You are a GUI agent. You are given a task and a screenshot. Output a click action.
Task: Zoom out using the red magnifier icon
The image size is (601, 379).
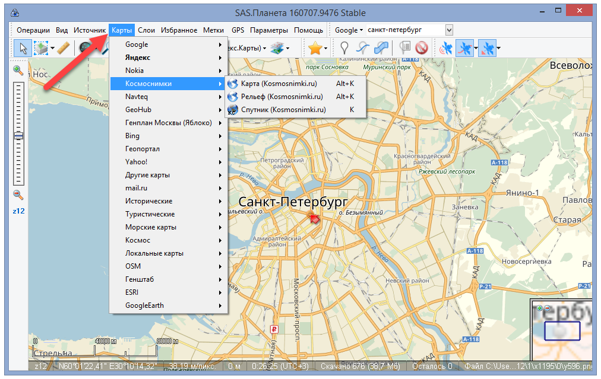coord(18,194)
